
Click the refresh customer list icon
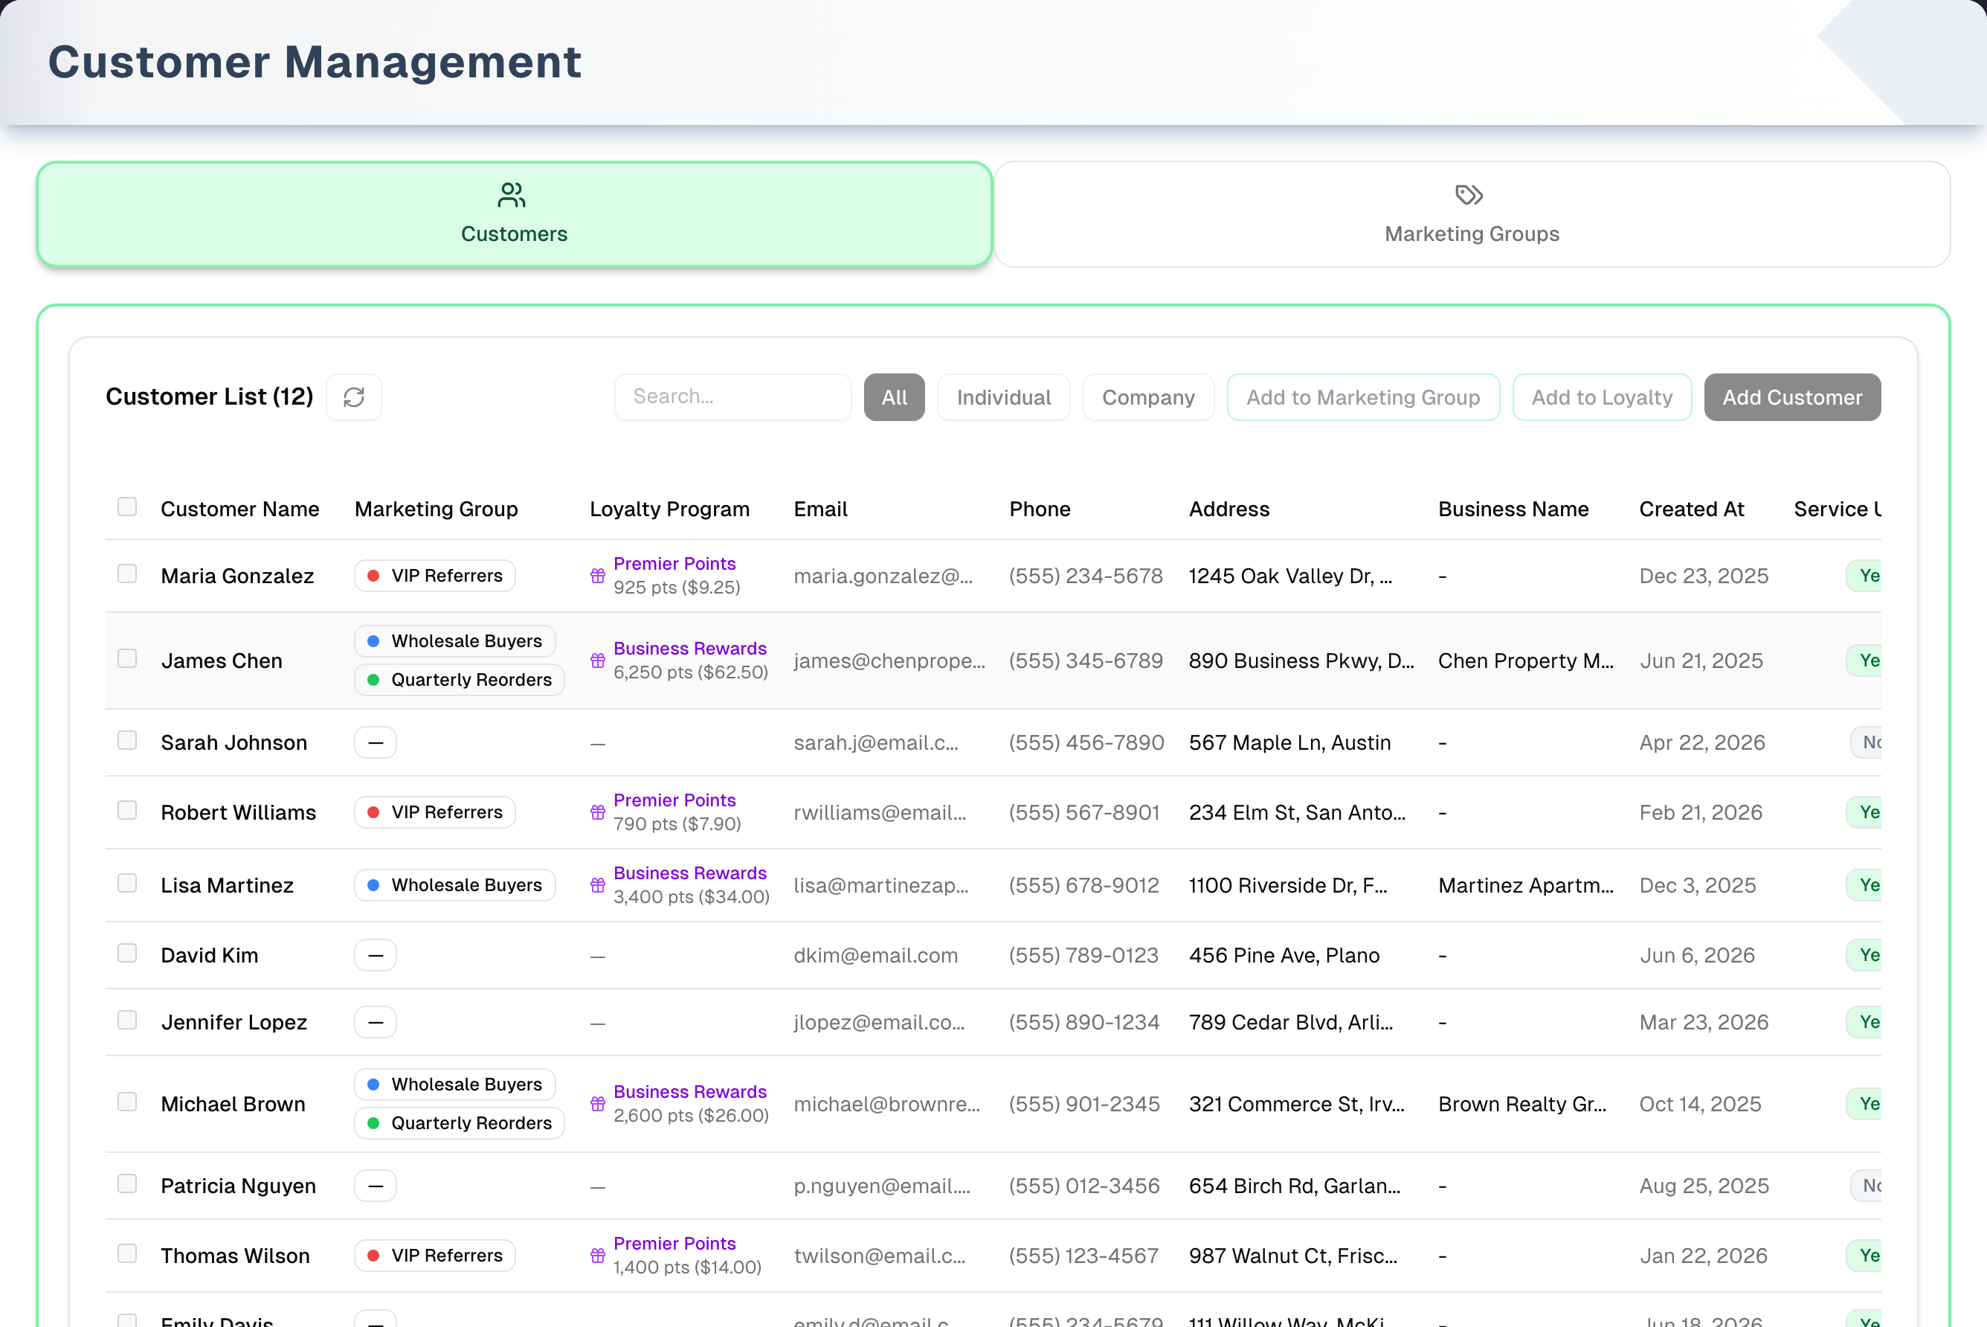pyautogui.click(x=353, y=397)
